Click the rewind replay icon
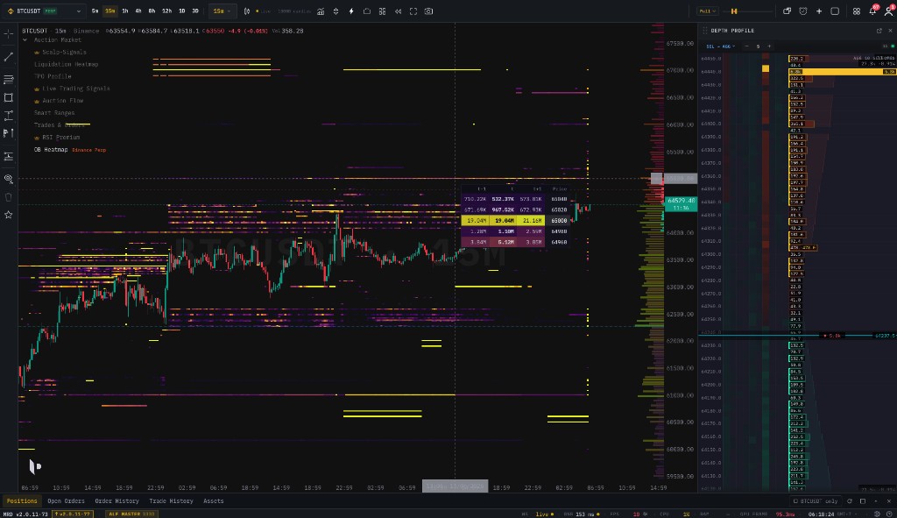The height and width of the screenshot is (518, 897). [399, 11]
